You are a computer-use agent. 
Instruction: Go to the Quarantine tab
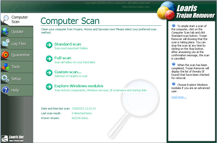pyautogui.click(x=17, y=55)
